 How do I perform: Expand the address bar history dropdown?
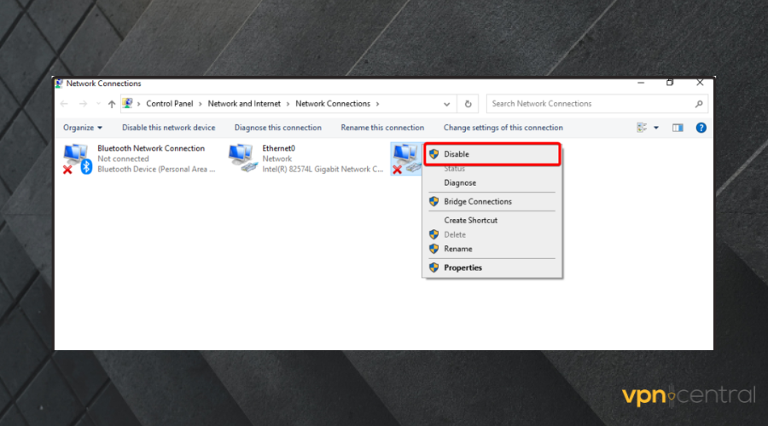coord(447,104)
